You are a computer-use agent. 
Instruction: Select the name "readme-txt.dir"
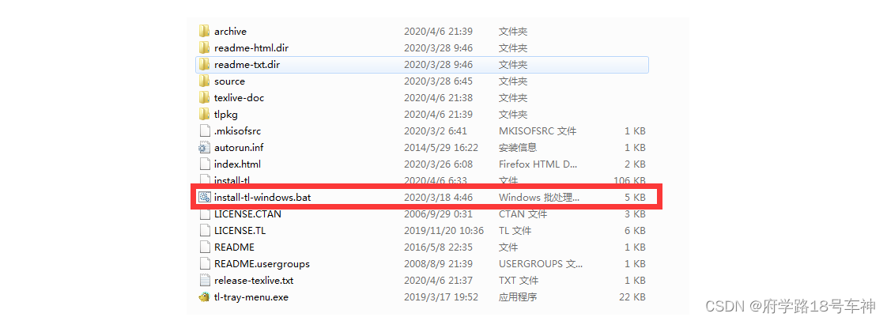pos(247,65)
